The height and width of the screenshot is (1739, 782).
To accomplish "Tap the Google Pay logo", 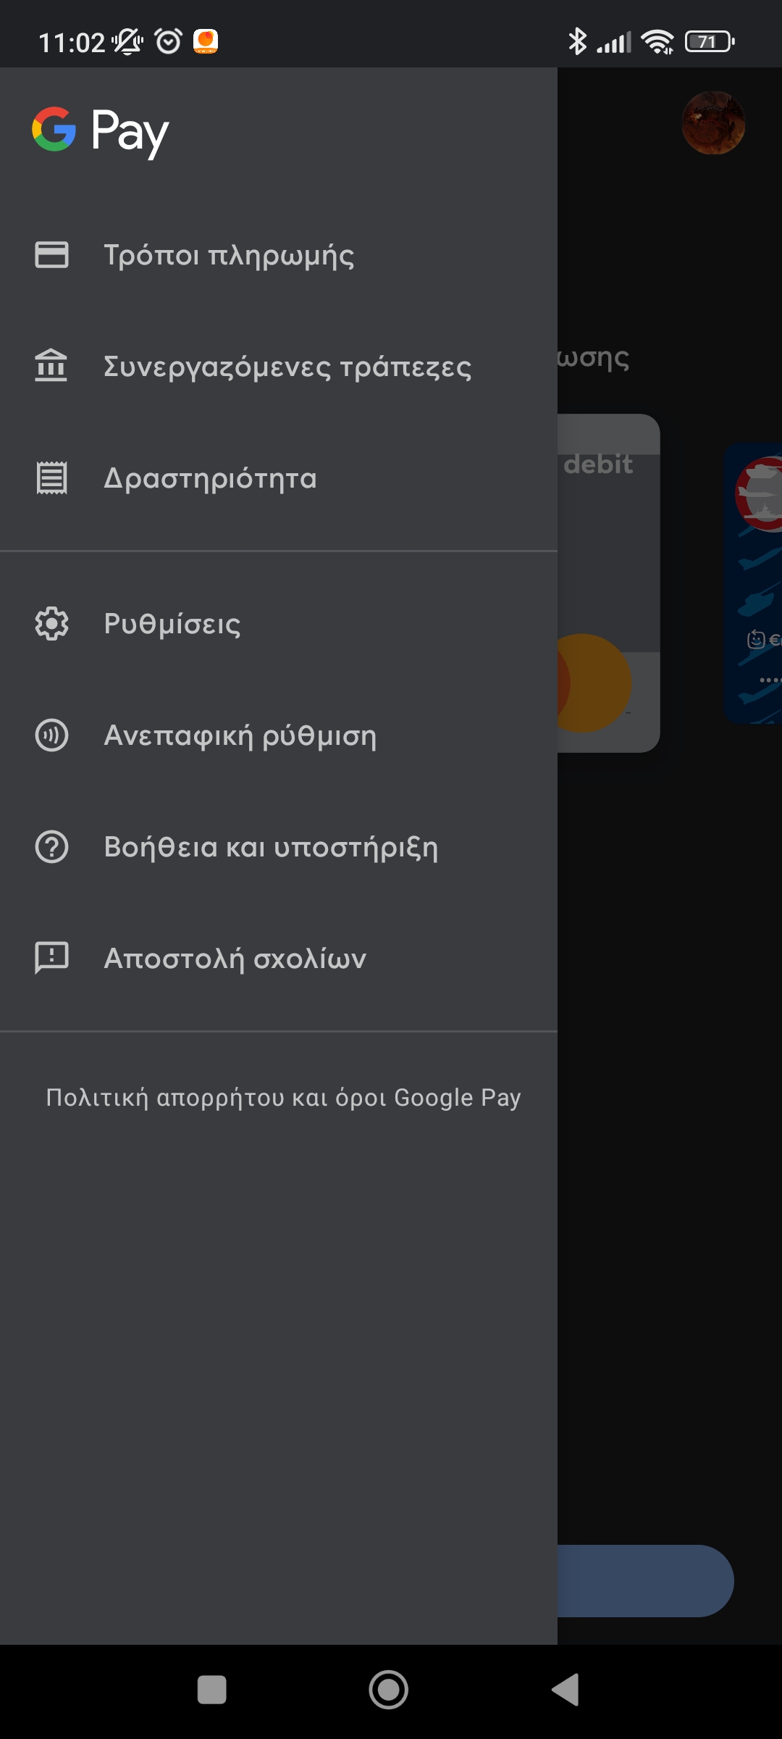I will click(101, 131).
